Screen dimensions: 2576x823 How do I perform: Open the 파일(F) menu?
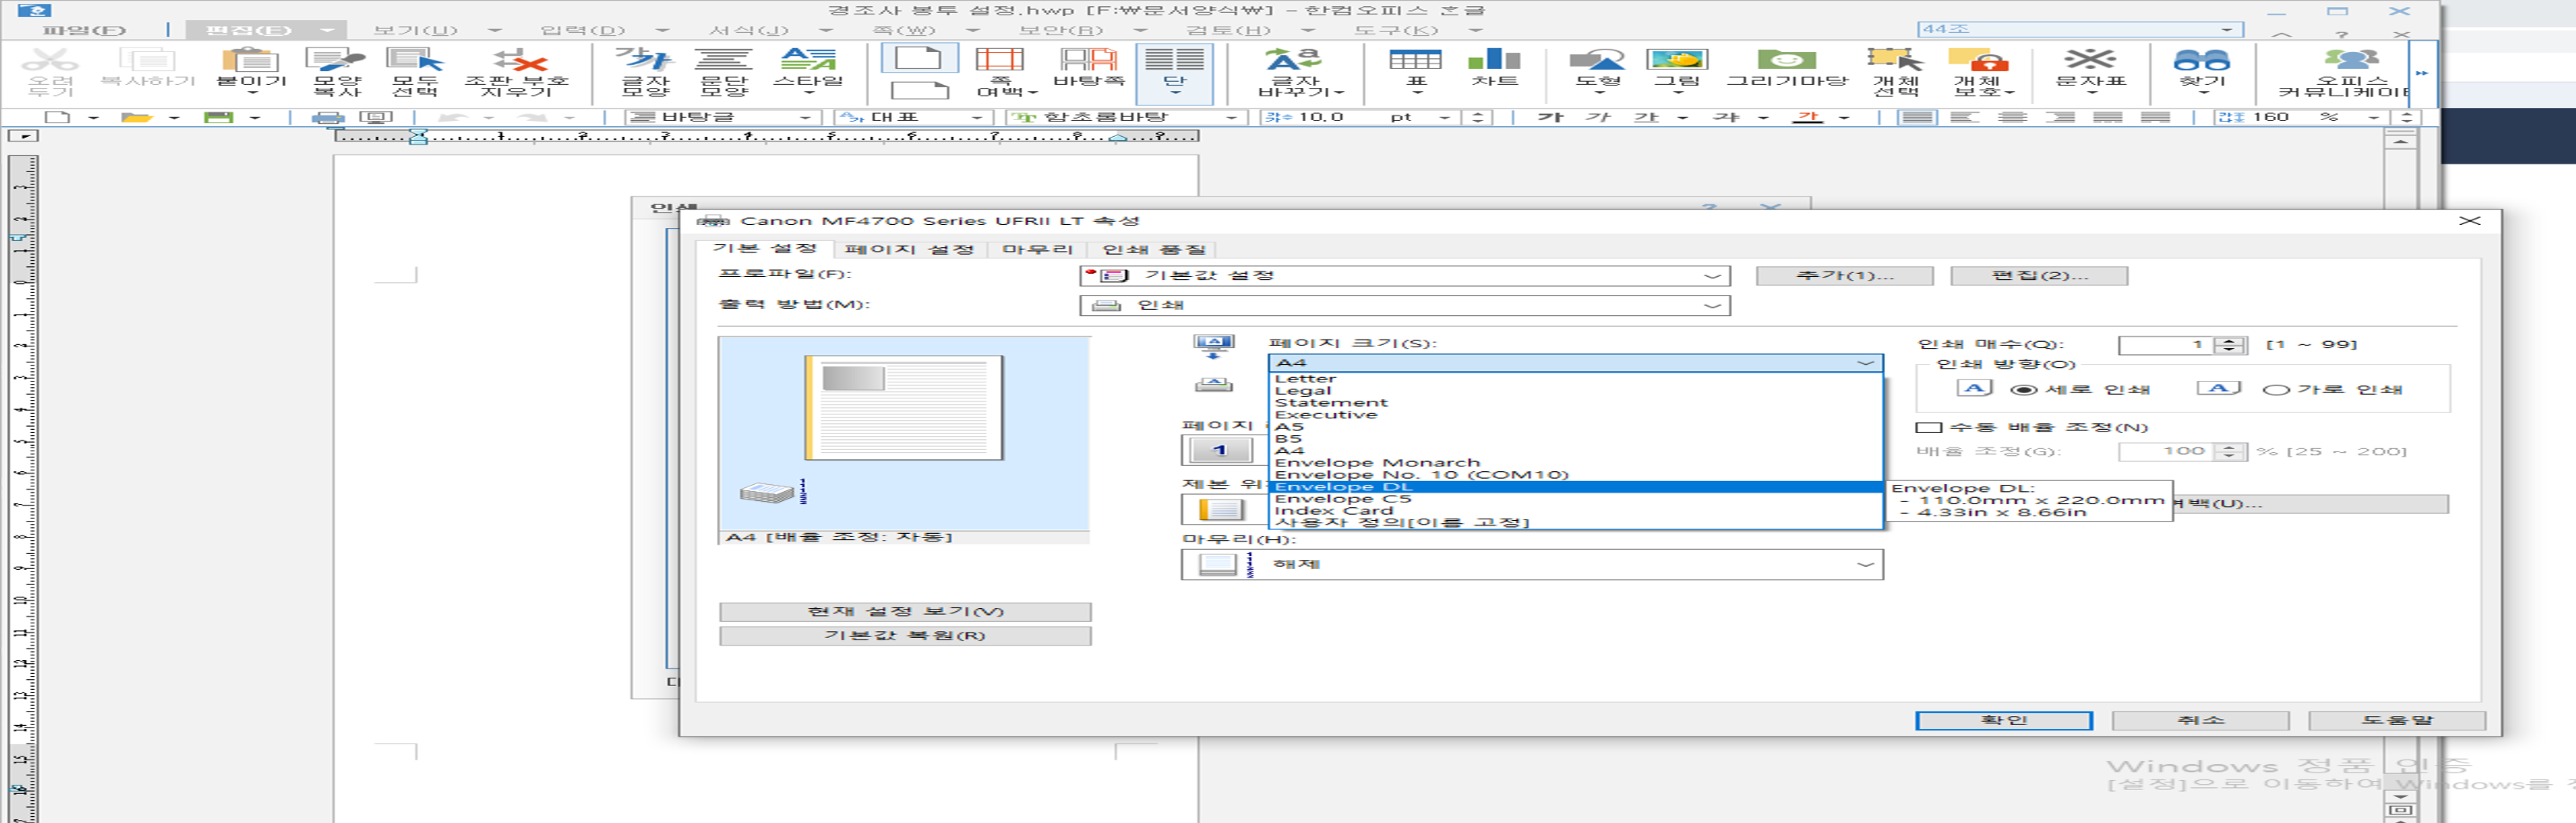[x=84, y=30]
